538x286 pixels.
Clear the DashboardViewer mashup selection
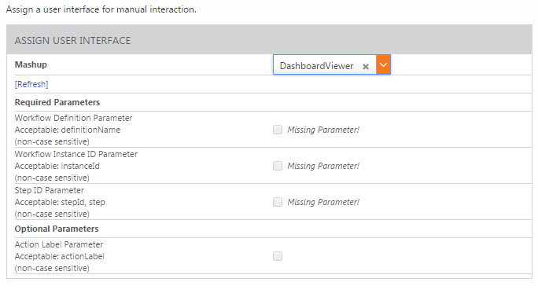click(x=366, y=66)
